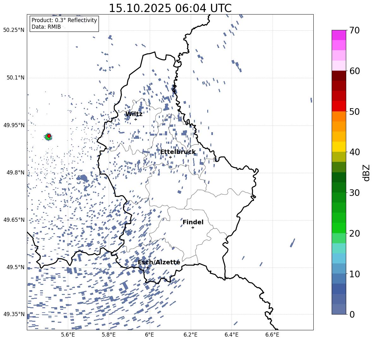Screen dimensions: 374x341
Task: Click the timestamp title 15.10.2025 06:04 UTC
Action: point(170,8)
